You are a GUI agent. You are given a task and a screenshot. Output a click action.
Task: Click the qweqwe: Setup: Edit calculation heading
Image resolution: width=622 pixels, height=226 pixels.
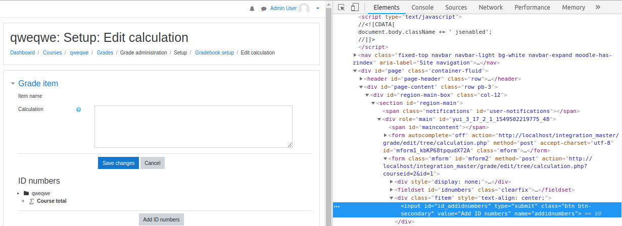pyautogui.click(x=99, y=38)
